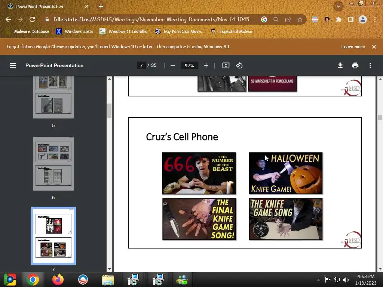This screenshot has width=383, height=287.
Task: Click thumbnail panel scroll down arrow
Action: point(109,269)
